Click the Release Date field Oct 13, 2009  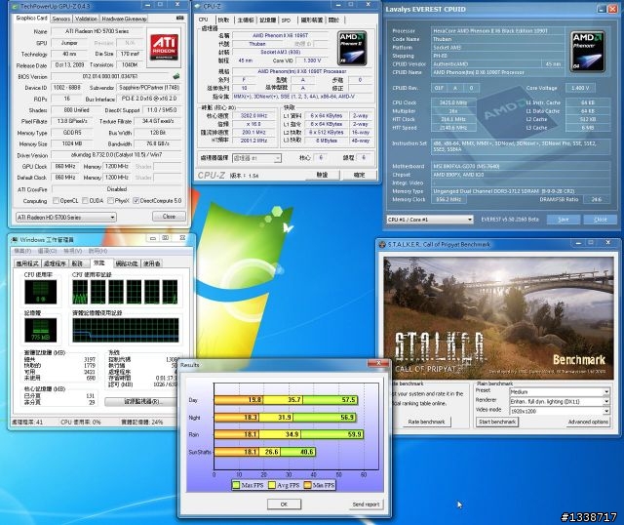point(69,65)
